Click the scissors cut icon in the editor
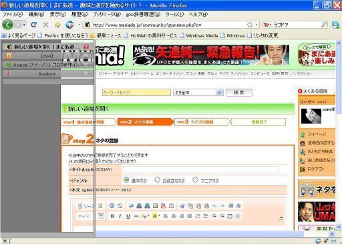This screenshot has width=342, height=246. point(182,206)
